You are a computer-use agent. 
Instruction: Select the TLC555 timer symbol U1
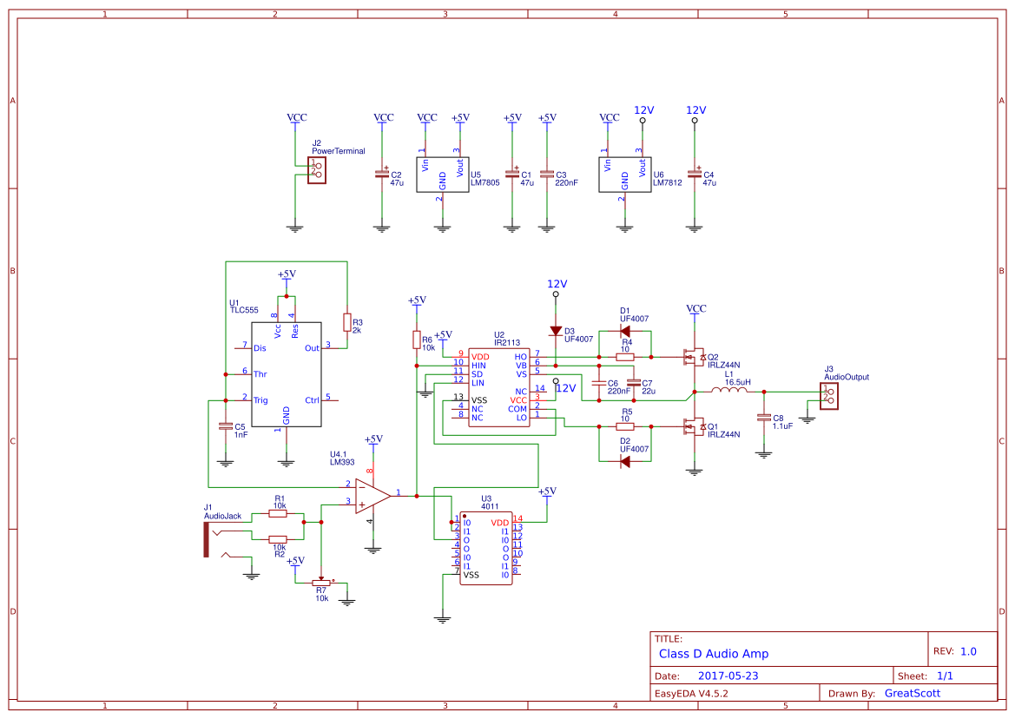[285, 373]
